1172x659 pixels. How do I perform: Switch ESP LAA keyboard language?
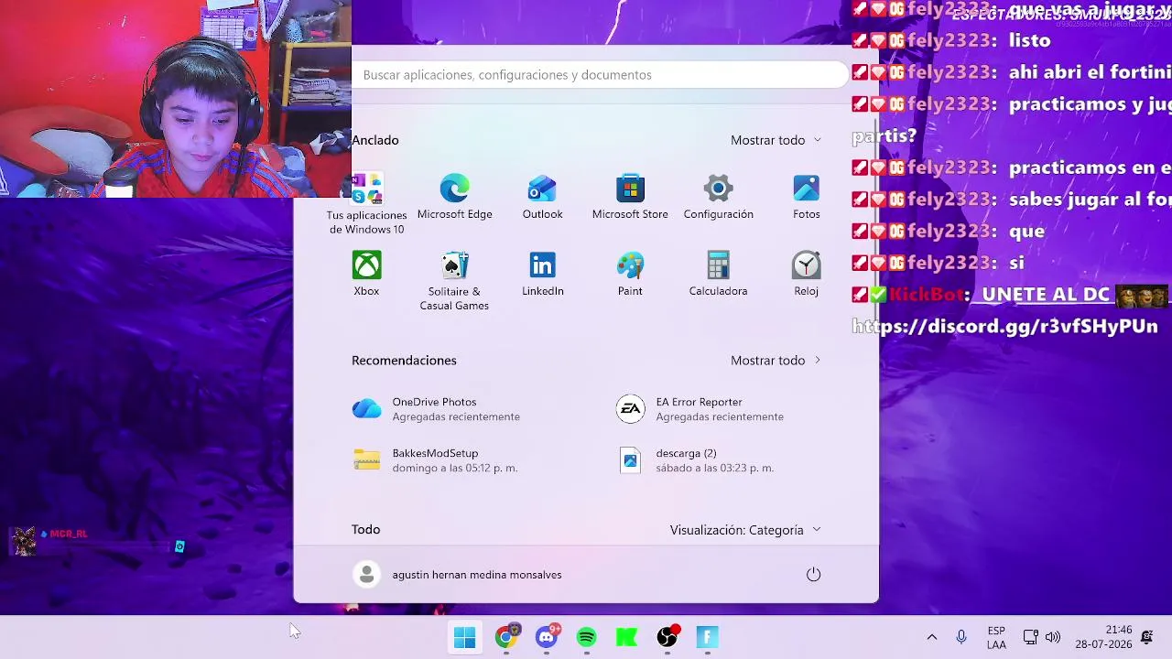[x=996, y=637]
